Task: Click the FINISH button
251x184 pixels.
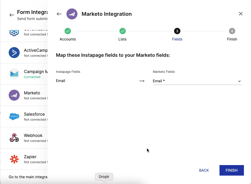Action: click(x=232, y=170)
